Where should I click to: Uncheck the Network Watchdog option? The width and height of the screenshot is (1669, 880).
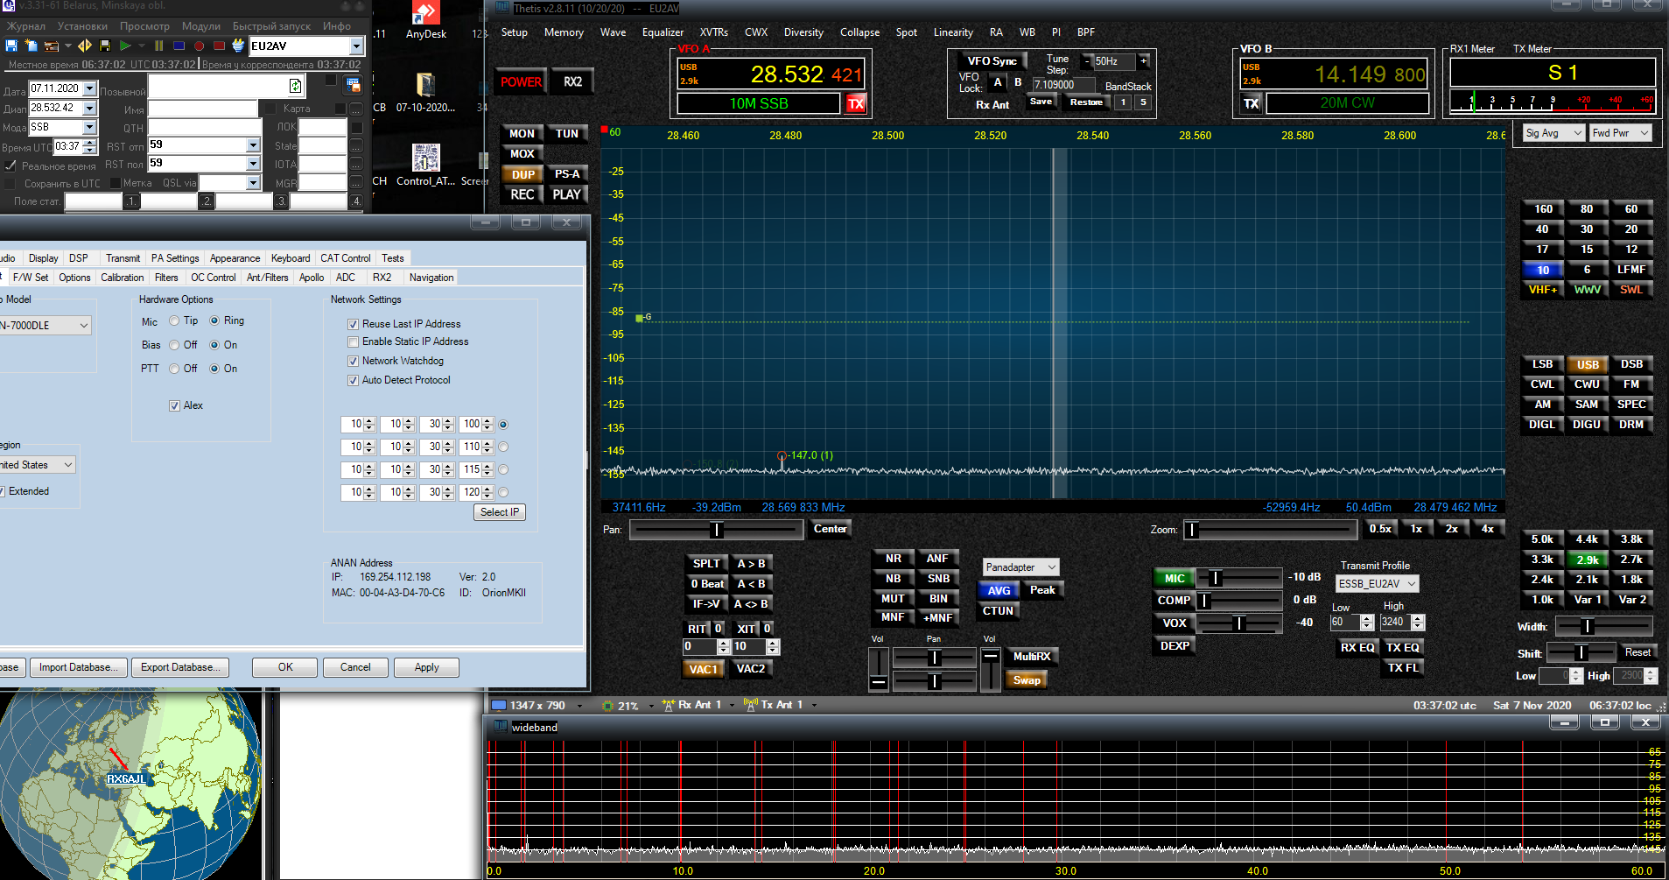pyautogui.click(x=354, y=362)
